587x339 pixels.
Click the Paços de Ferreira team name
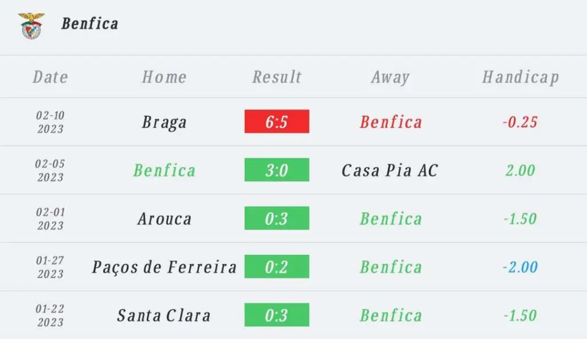click(x=165, y=268)
